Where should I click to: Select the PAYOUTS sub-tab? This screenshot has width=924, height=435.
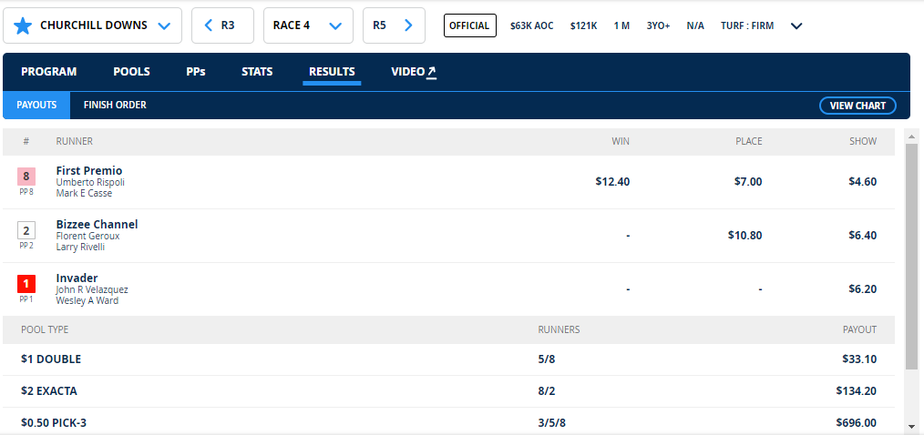click(x=36, y=106)
